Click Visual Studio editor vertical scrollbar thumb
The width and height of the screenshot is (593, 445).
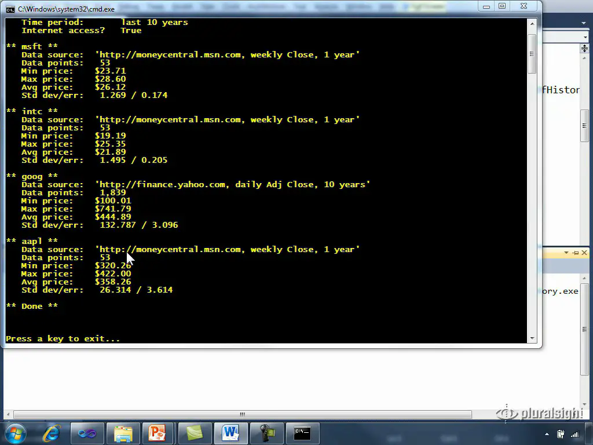click(x=585, y=126)
